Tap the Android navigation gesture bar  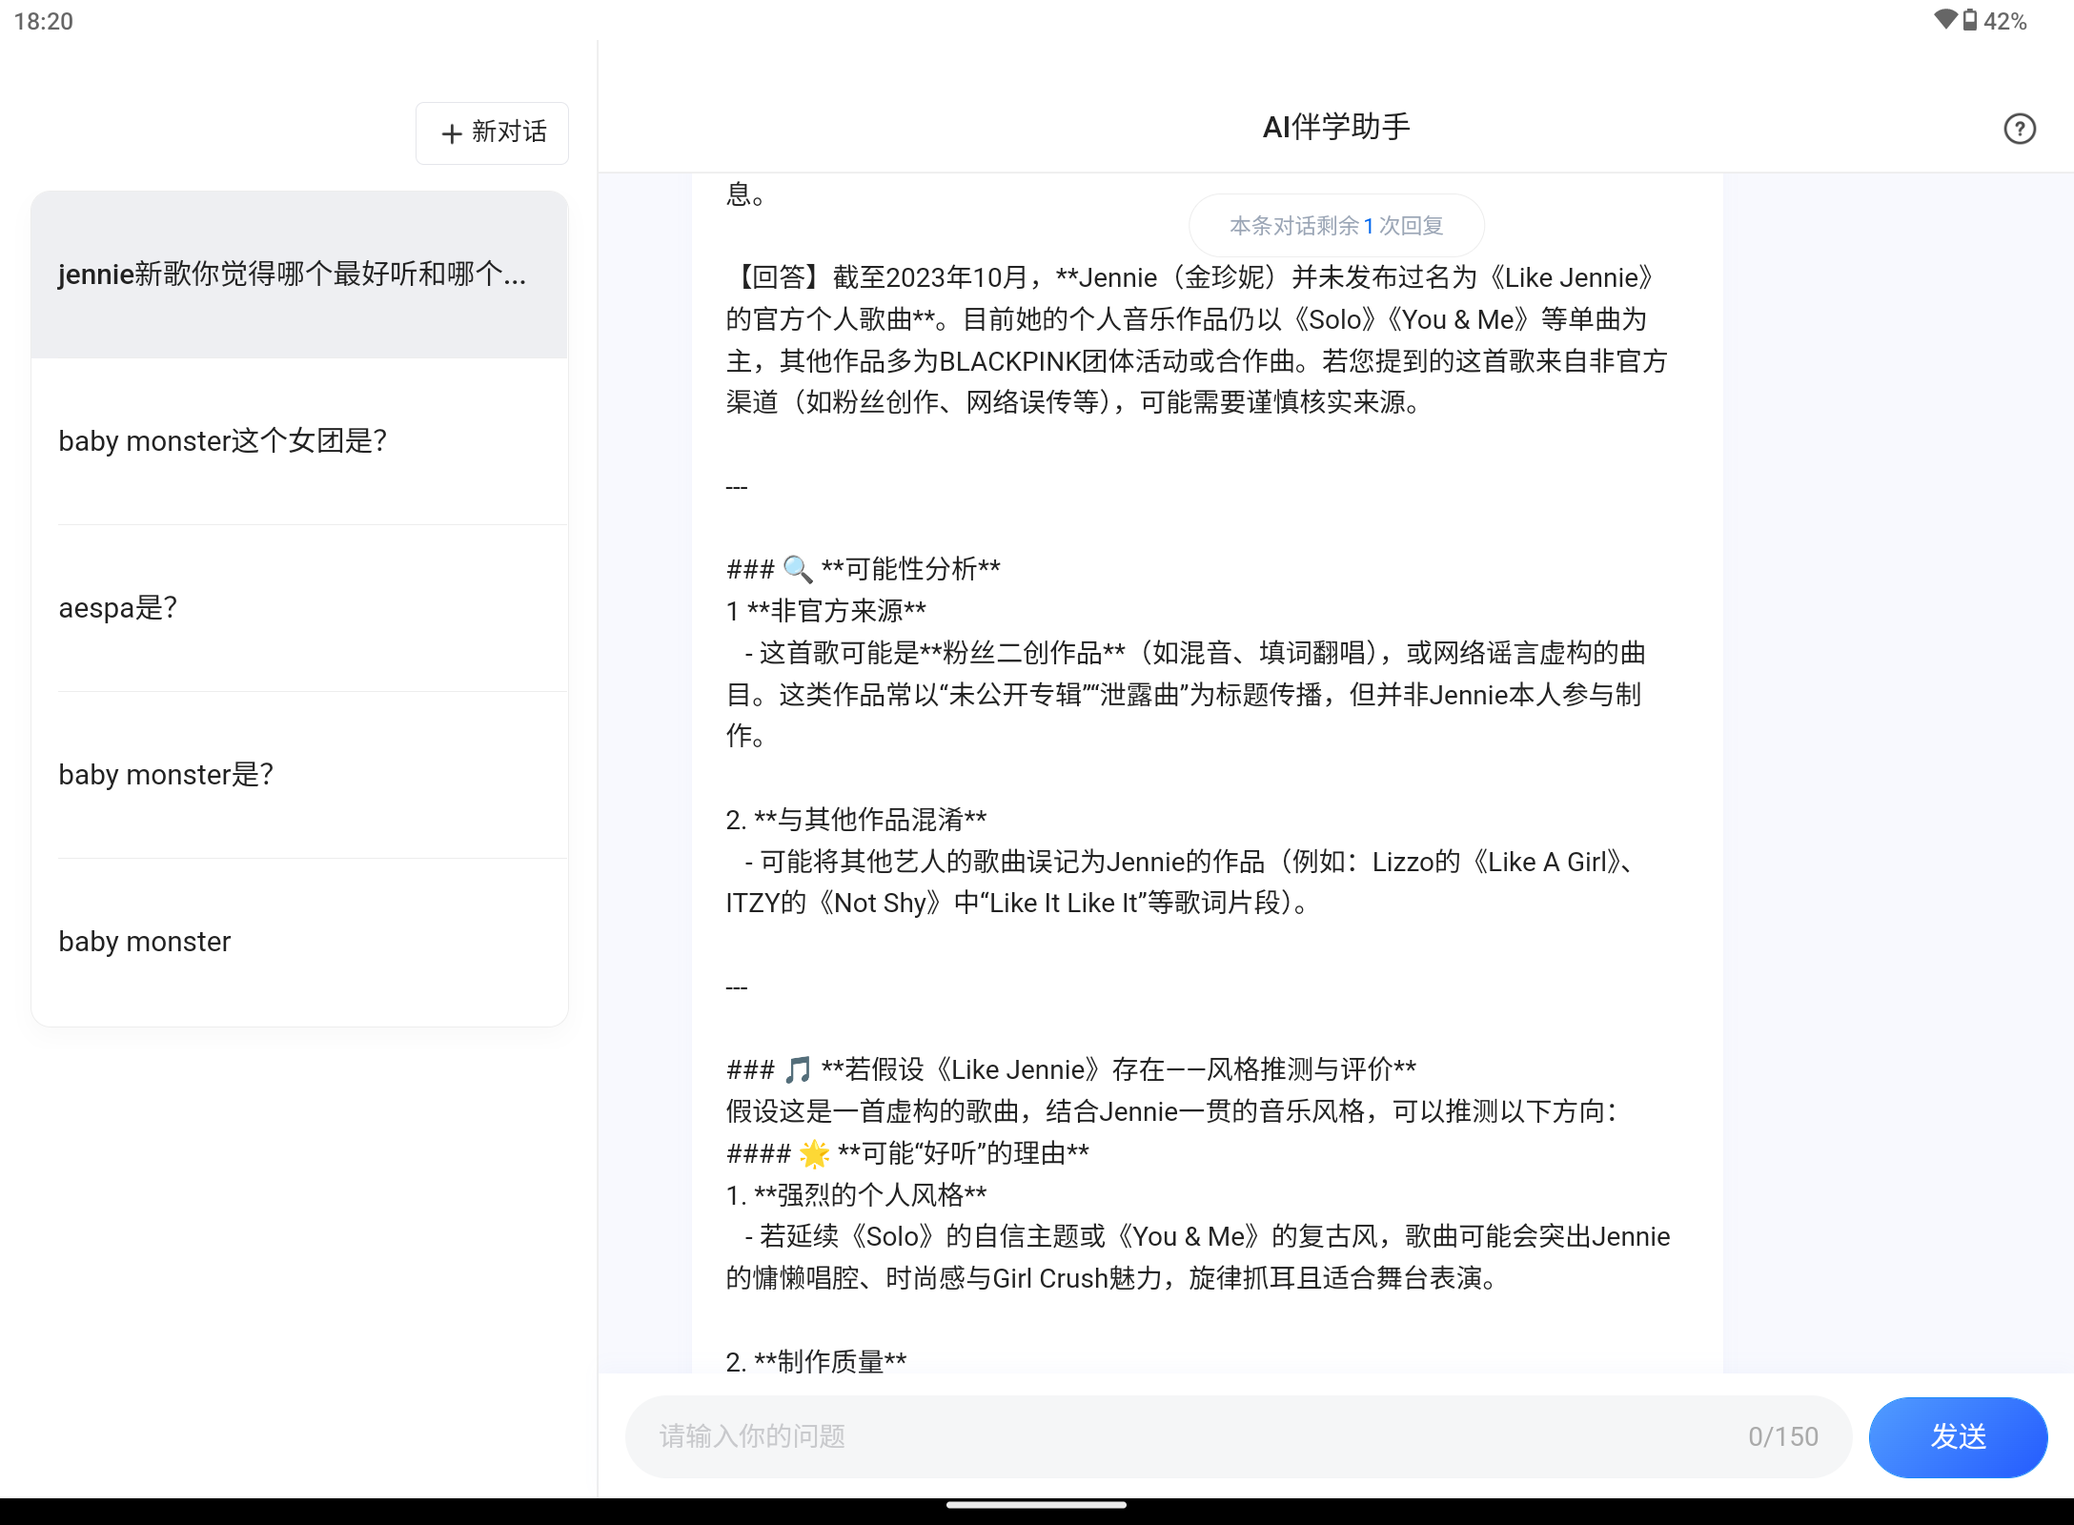point(1037,1506)
